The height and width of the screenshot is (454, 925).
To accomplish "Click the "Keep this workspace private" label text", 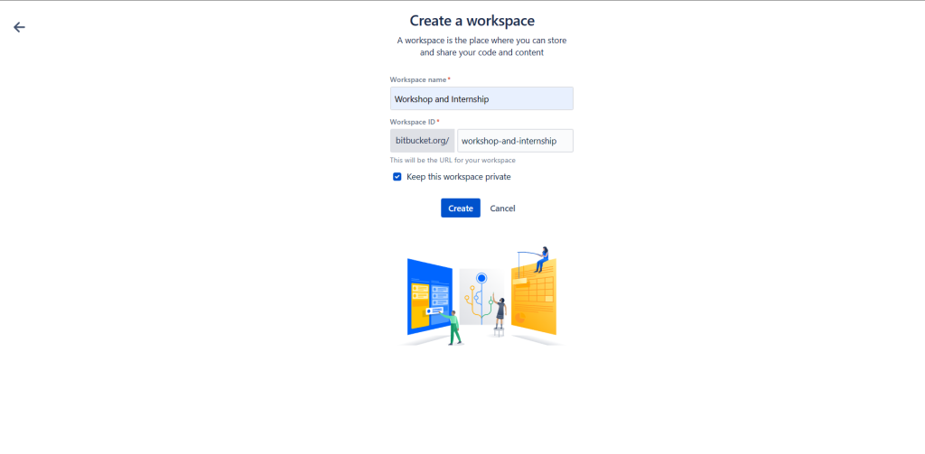I will 458,177.
